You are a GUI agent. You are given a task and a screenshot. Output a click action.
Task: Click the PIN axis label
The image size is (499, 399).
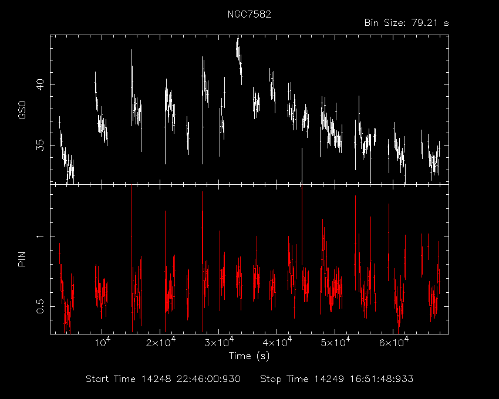tap(22, 259)
